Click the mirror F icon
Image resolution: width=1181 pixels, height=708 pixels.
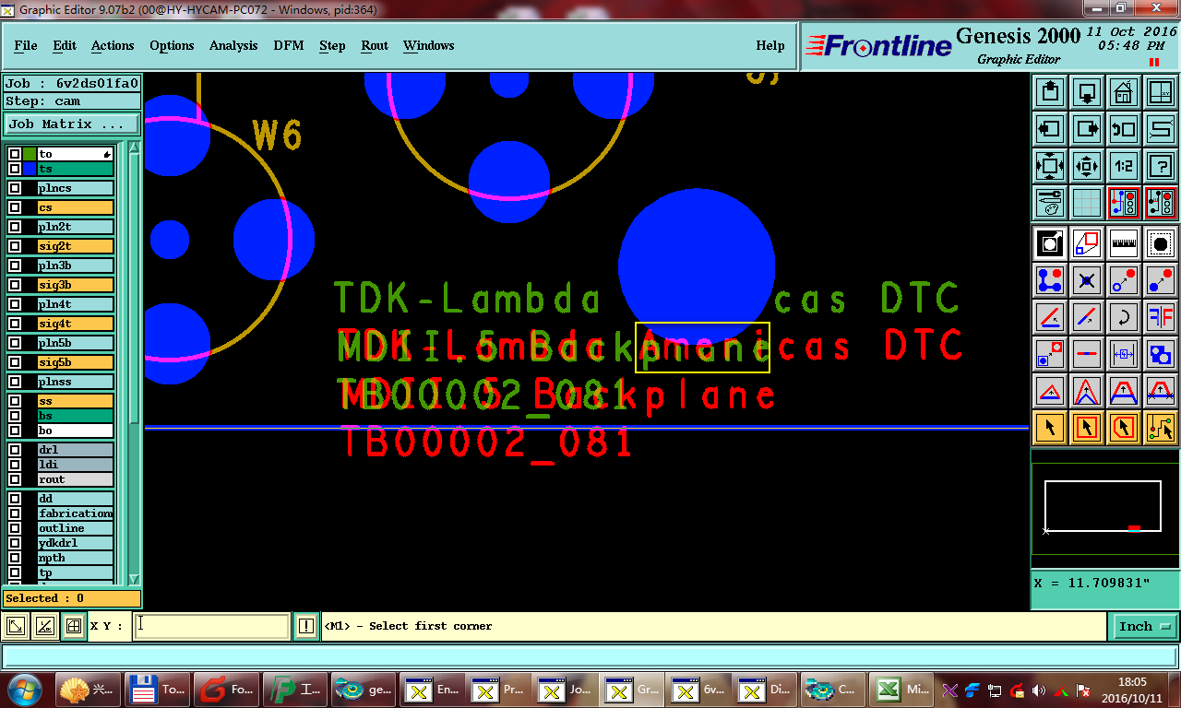click(x=1161, y=317)
